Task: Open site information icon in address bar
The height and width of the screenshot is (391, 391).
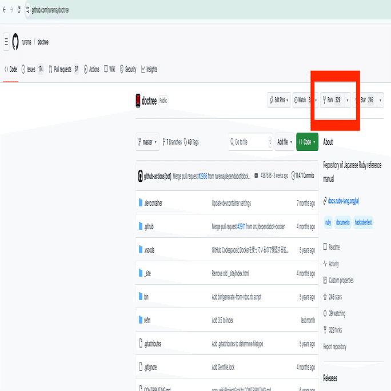Action: tap(27, 10)
